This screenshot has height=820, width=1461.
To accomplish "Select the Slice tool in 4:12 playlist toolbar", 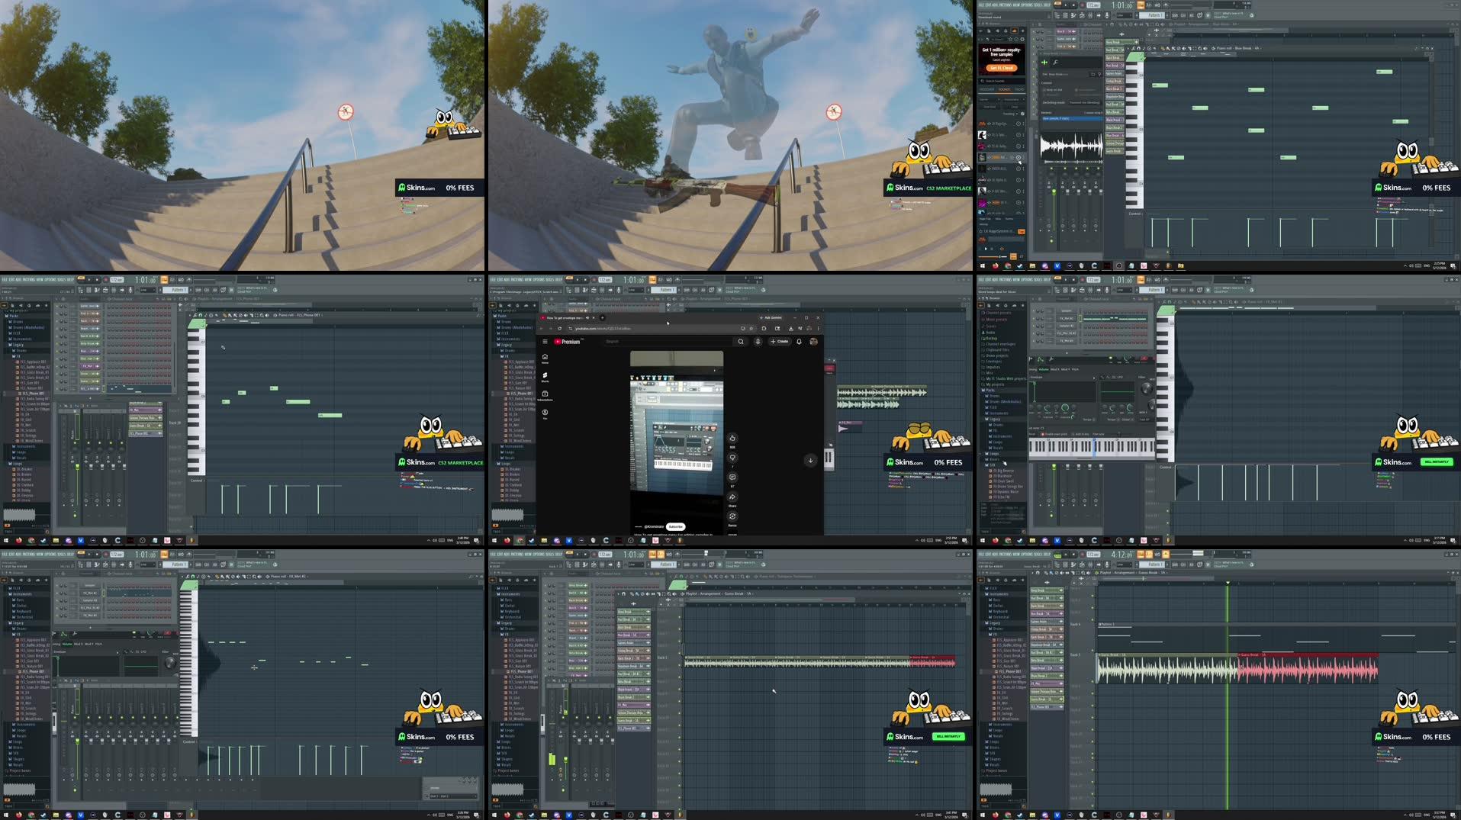I will pos(1073,573).
